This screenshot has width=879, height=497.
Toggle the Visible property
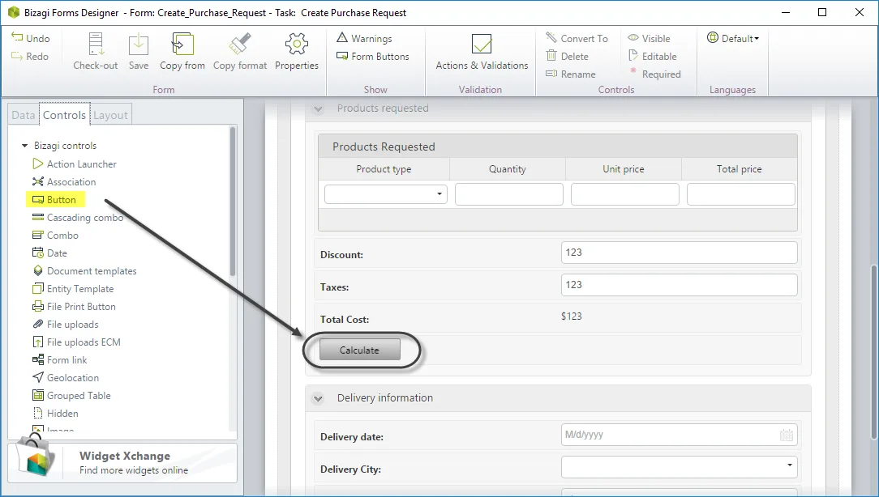point(650,38)
